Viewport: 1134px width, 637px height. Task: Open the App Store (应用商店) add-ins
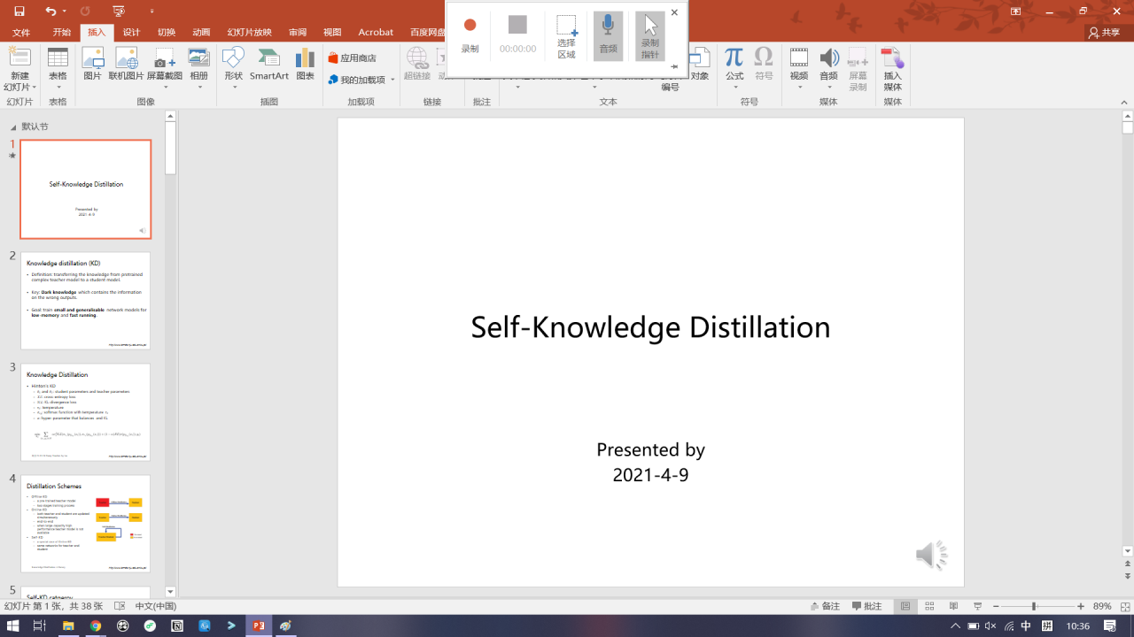(352, 58)
